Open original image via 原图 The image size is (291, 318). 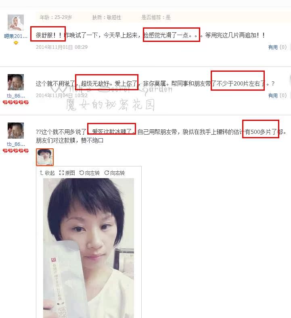67,173
